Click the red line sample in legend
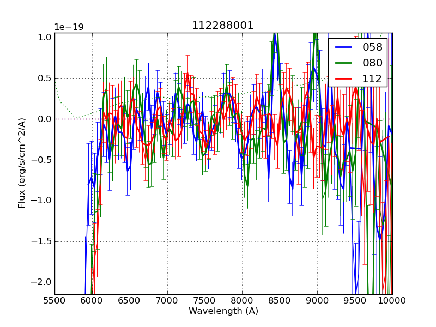Viewport: 436px width, 327px height. tap(344, 78)
